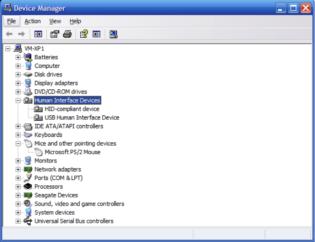Collapse Mice and other pointing devices node
Image resolution: width=315 pixels, height=242 pixels.
click(x=18, y=144)
